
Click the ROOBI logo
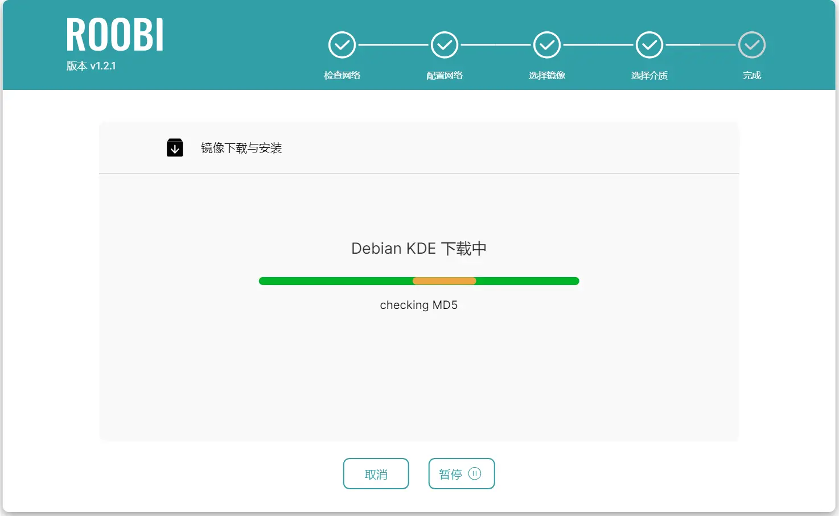click(x=115, y=35)
